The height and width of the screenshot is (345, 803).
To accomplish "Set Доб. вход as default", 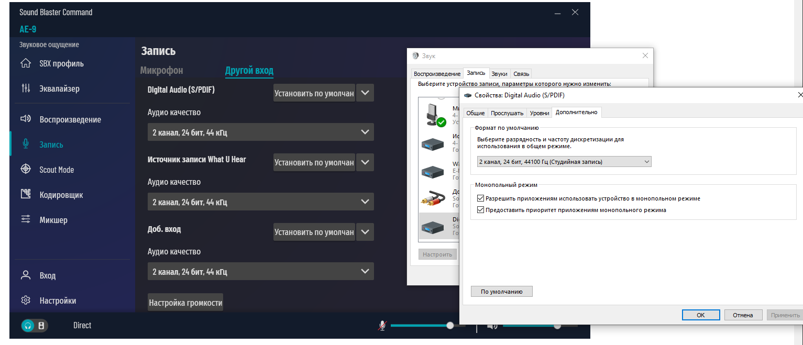I will (x=314, y=232).
